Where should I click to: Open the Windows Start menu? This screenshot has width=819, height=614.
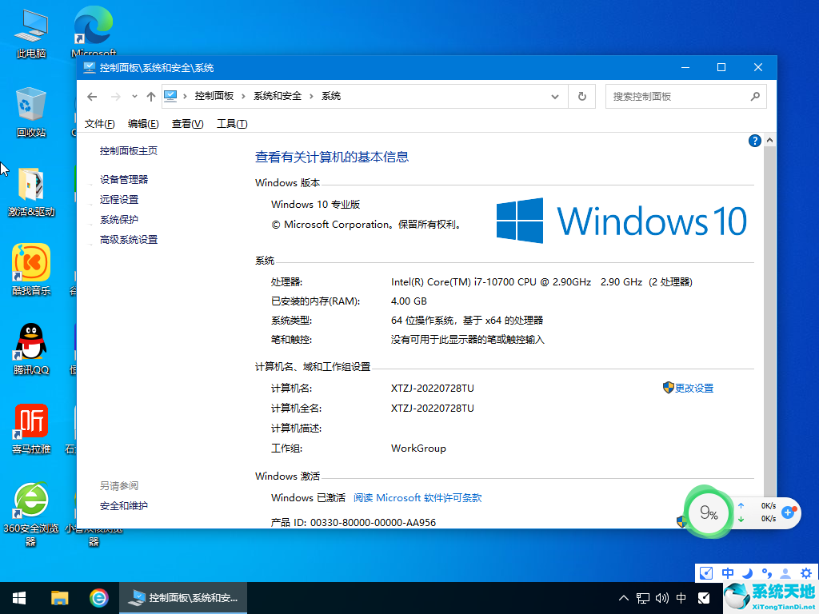19,598
